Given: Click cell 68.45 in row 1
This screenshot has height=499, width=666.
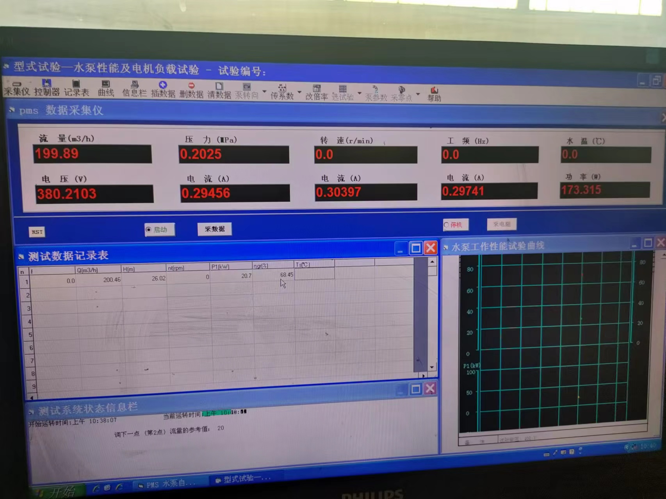Looking at the screenshot, I should (274, 275).
